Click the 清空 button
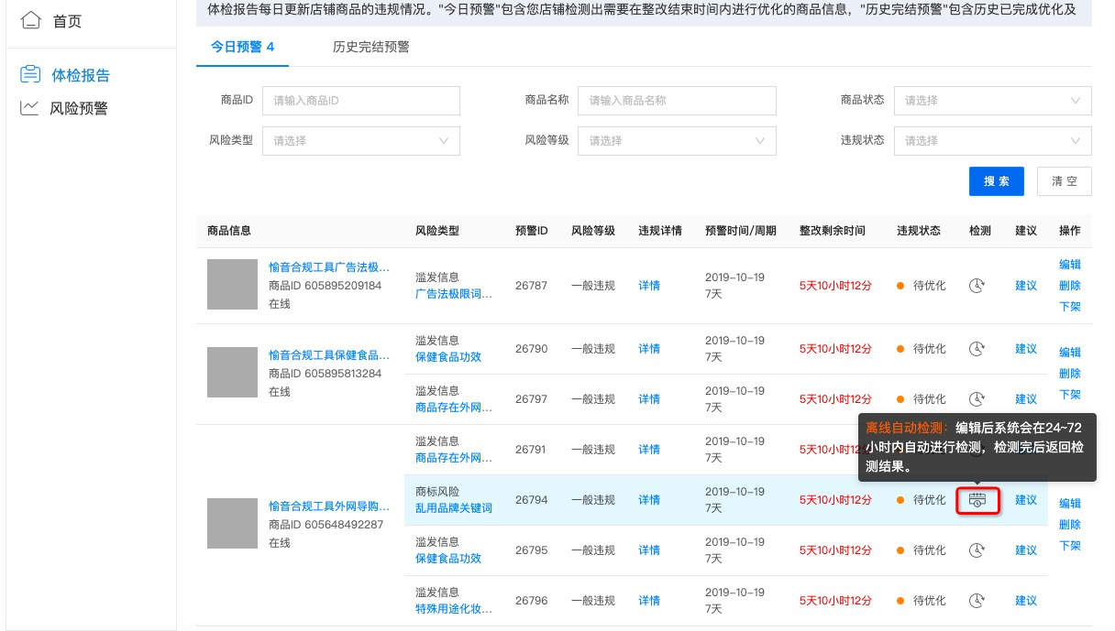Image resolution: width=1115 pixels, height=631 pixels. tap(1064, 181)
